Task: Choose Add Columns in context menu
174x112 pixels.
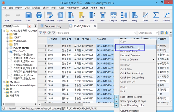Action: (x=135, y=47)
